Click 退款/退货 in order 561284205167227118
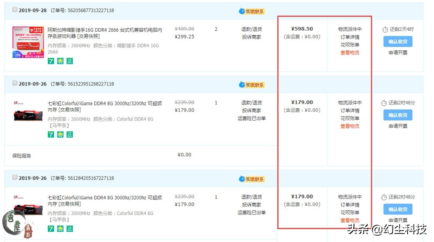This screenshot has width=434, height=242. click(x=251, y=197)
